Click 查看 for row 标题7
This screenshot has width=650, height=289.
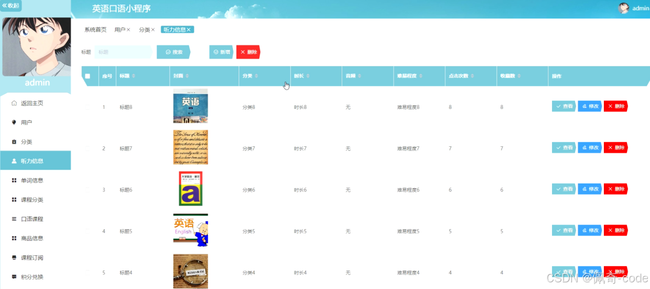point(564,147)
